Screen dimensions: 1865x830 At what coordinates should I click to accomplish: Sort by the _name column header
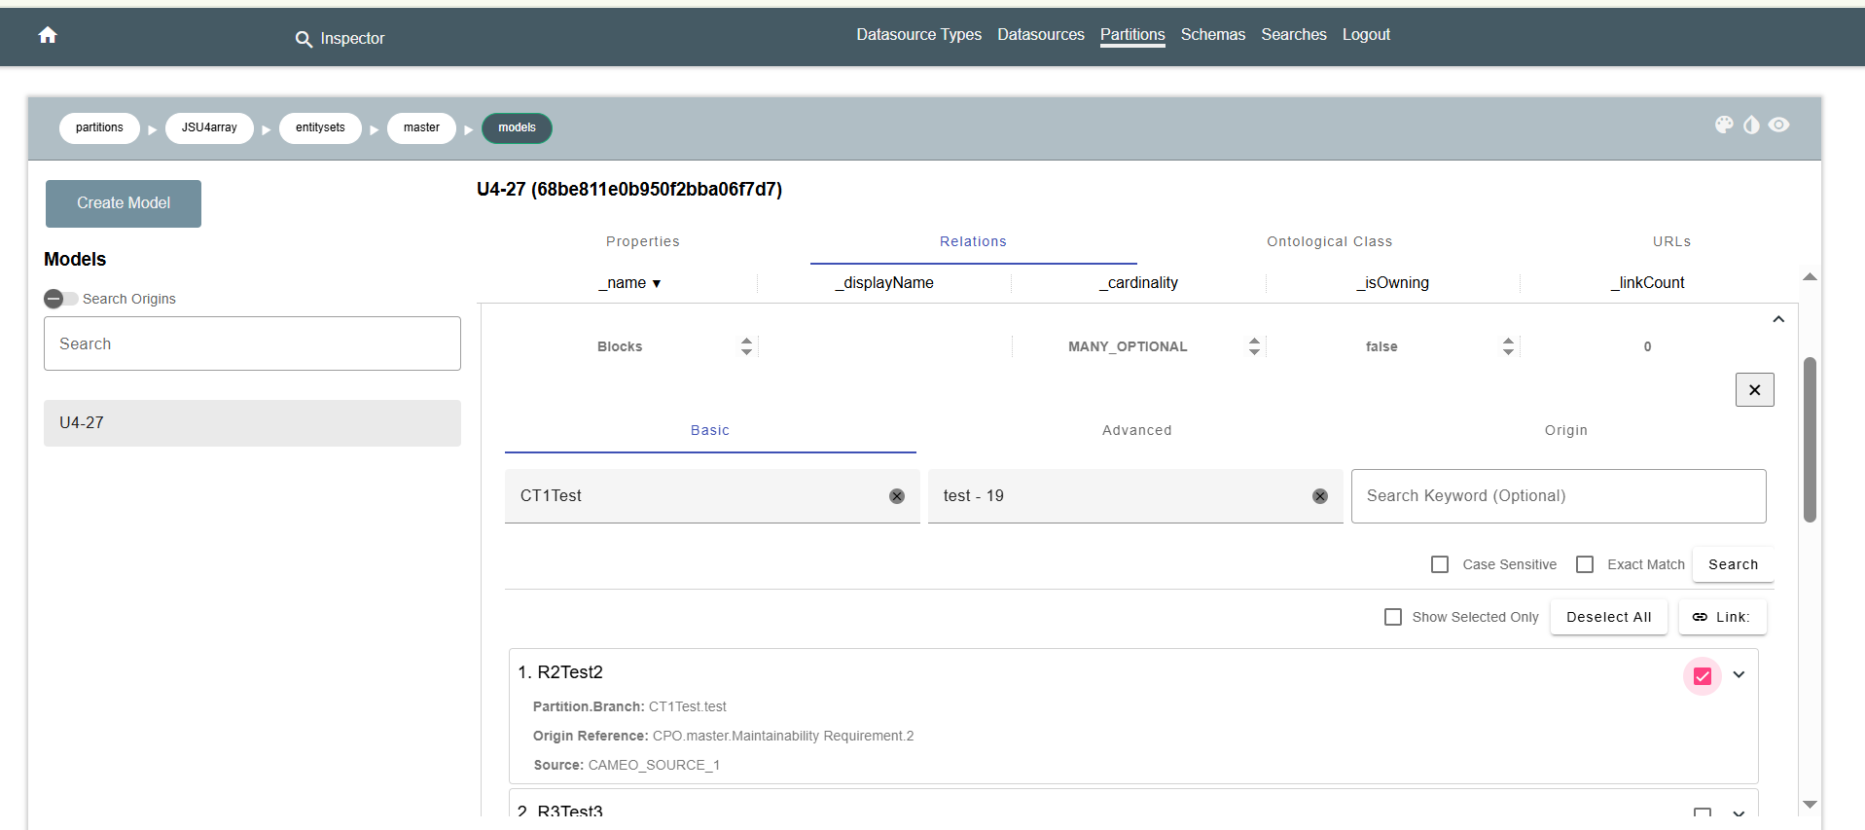click(x=628, y=283)
